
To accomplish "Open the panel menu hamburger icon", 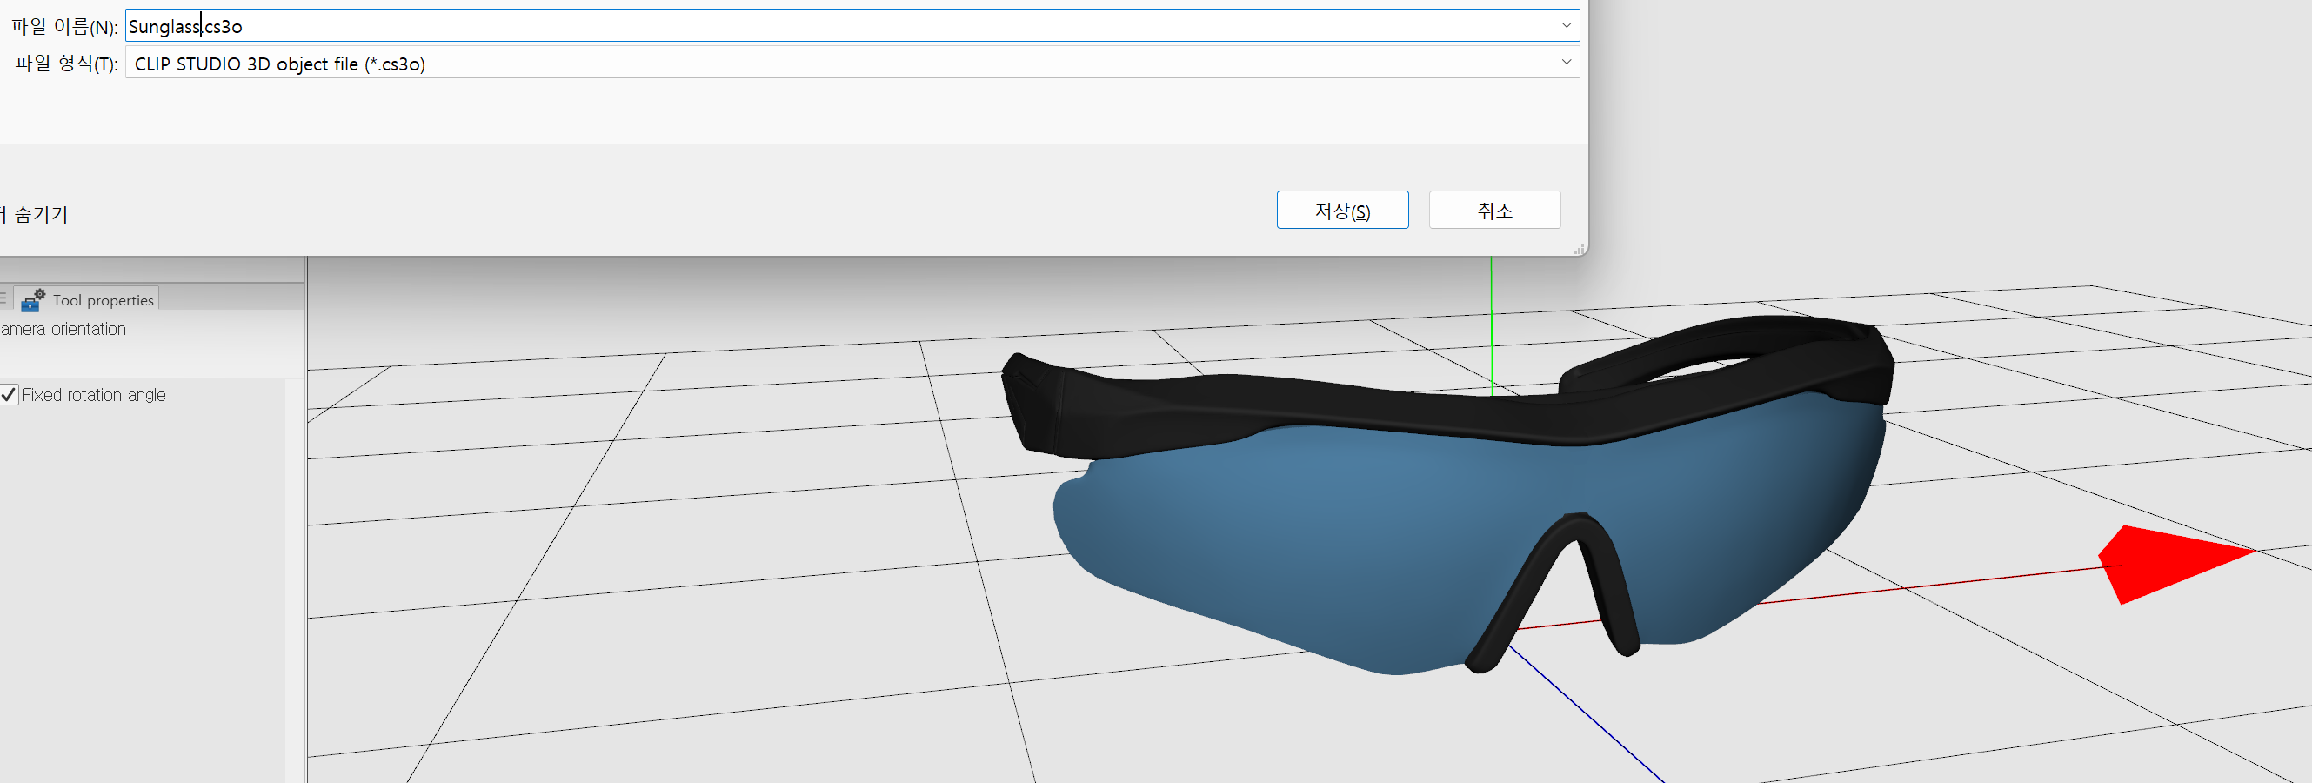I will (x=3, y=298).
